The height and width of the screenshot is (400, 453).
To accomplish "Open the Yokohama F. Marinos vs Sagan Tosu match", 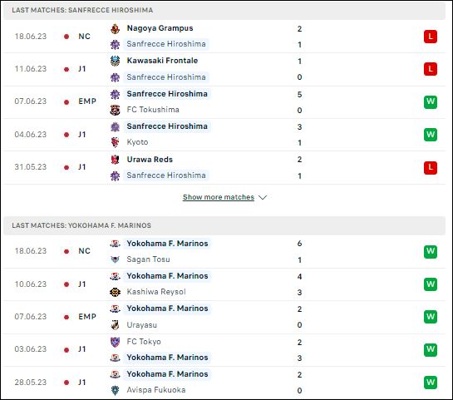I will [224, 251].
